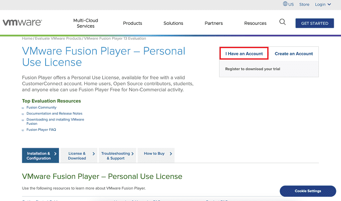Click the How to Buy chevron

171,154
